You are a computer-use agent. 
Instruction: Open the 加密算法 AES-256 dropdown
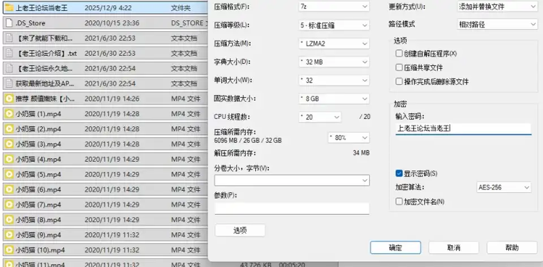point(504,187)
